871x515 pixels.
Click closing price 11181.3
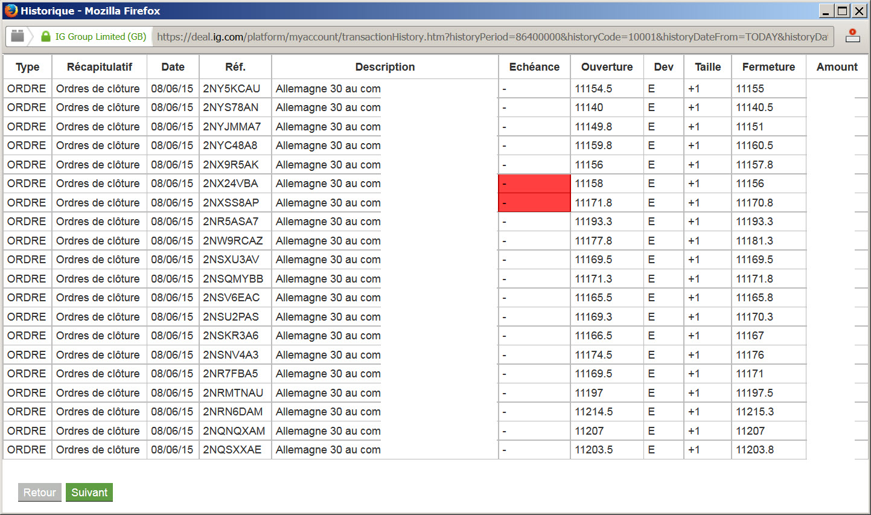pyautogui.click(x=755, y=241)
